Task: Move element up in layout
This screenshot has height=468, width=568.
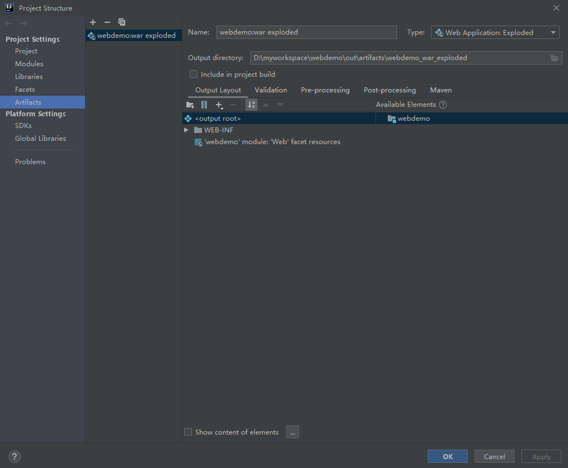Action: point(266,105)
